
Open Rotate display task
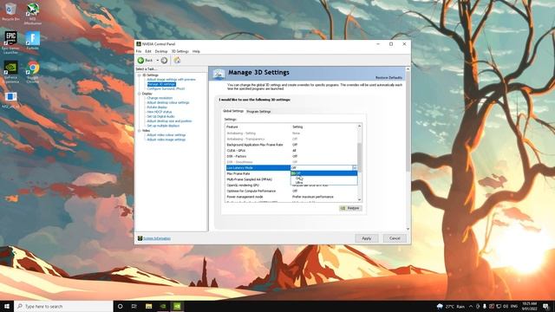[157, 107]
